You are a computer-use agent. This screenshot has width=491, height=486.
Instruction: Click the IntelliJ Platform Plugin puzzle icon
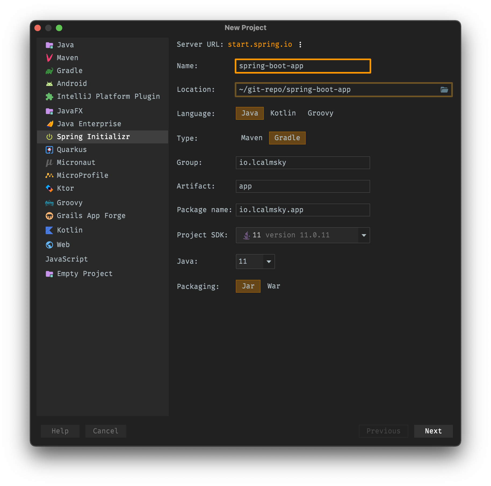(x=49, y=97)
